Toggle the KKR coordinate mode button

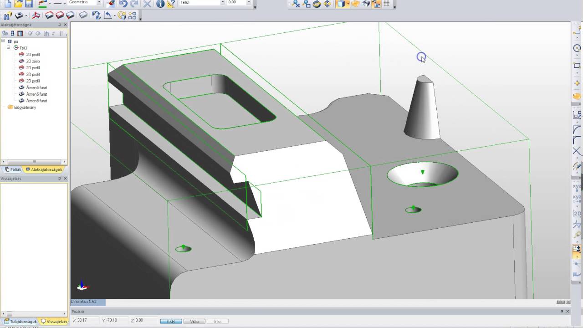[171, 321]
